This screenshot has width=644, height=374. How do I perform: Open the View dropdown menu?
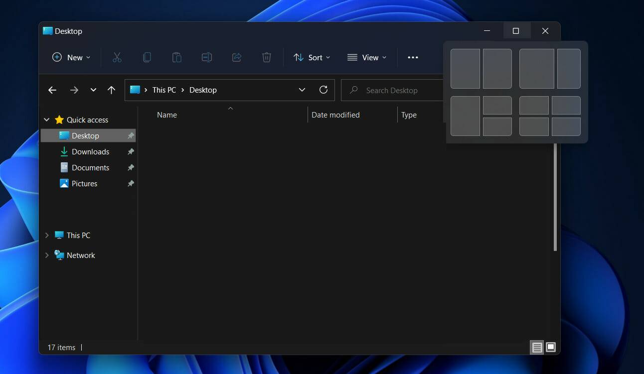coord(367,57)
